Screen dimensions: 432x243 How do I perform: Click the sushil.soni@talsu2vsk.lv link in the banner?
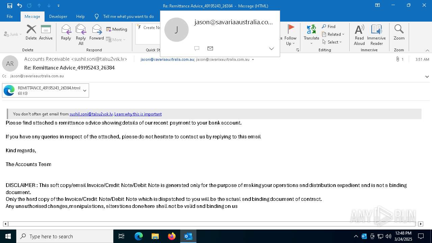coord(91,114)
